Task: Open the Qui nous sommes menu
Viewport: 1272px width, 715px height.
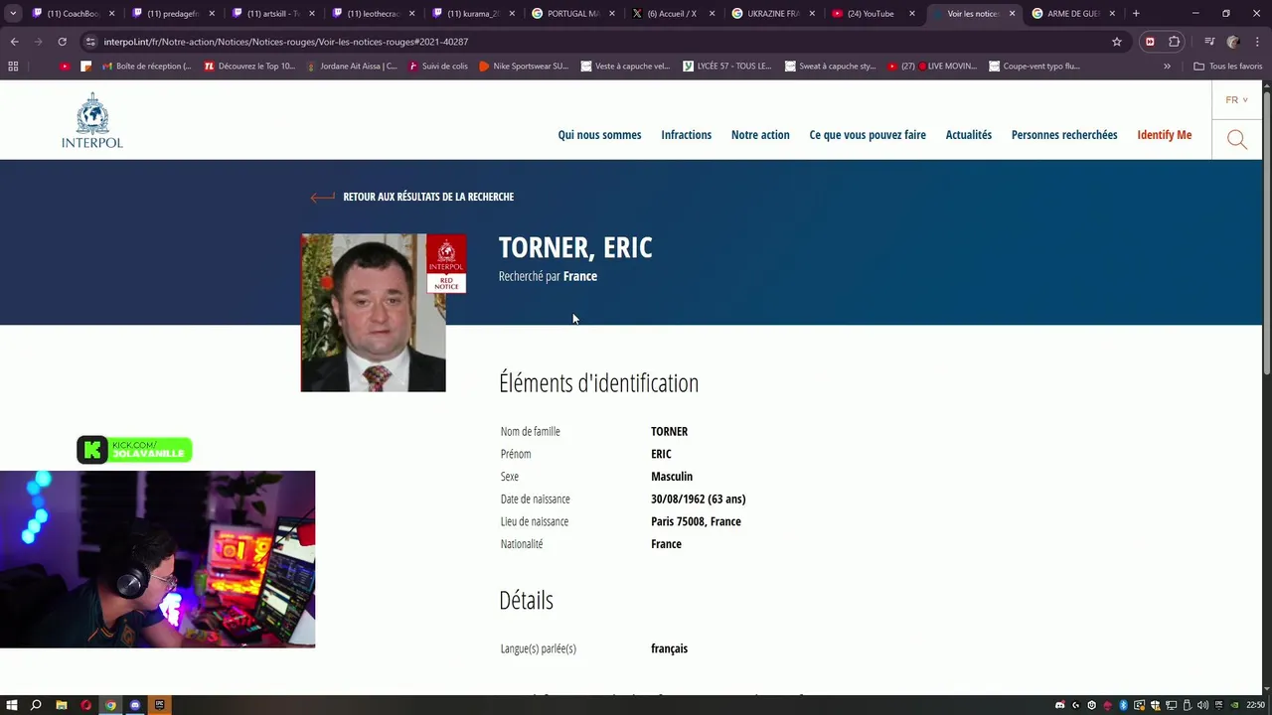Action: [599, 135]
